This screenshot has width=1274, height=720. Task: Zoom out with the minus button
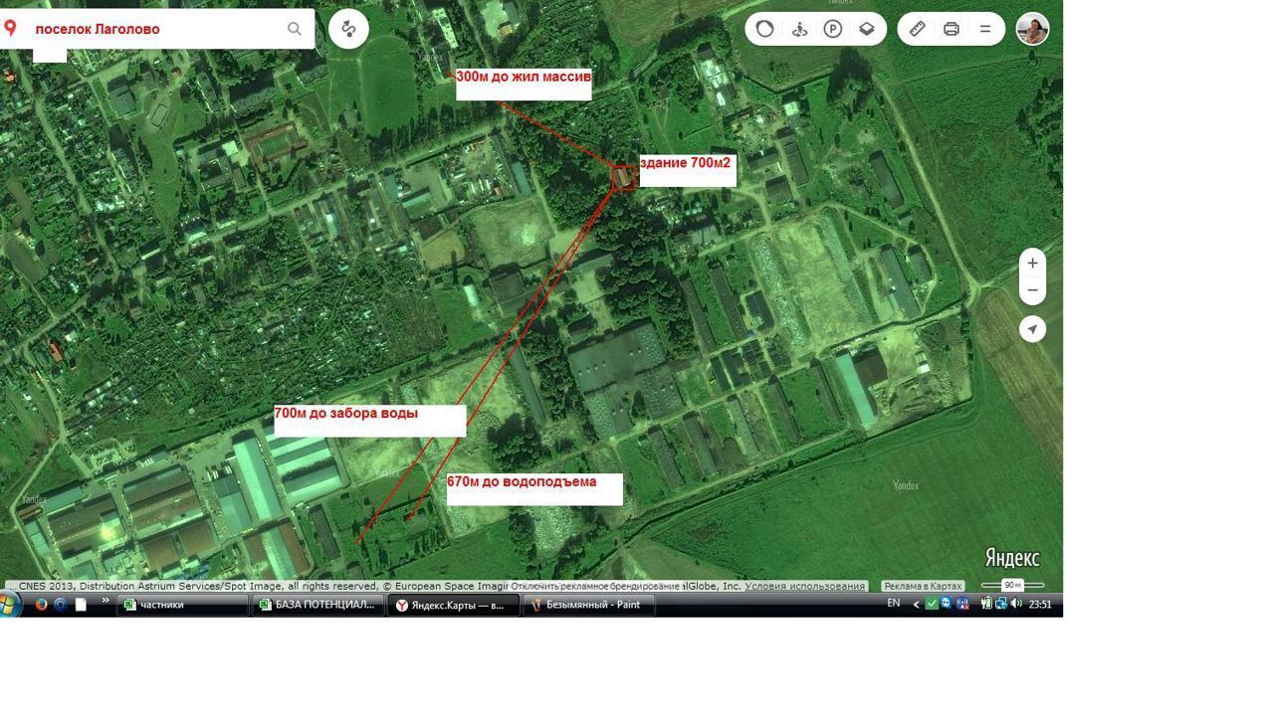[x=1032, y=290]
